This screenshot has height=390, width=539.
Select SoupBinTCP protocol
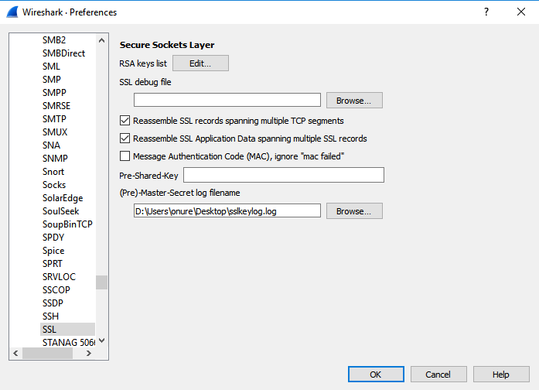click(67, 224)
